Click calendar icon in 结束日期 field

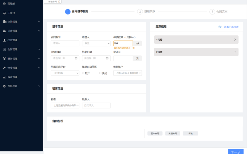click(x=107, y=58)
